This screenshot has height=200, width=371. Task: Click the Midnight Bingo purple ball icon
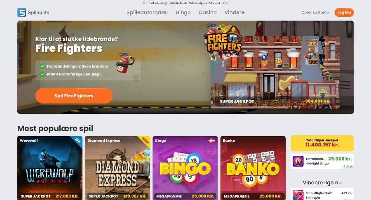(x=298, y=161)
